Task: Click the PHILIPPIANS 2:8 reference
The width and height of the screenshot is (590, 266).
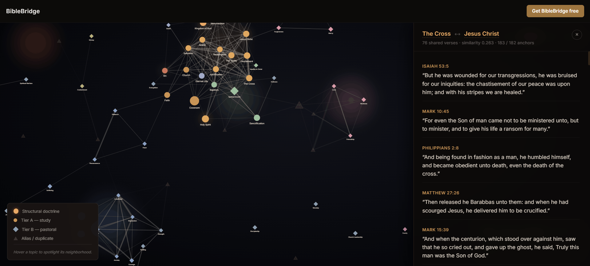Action: tap(440, 148)
